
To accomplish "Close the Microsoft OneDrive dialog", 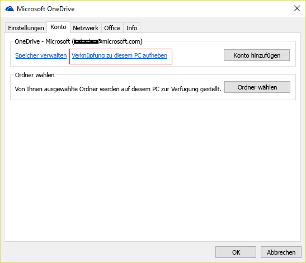I will pos(297,8).
